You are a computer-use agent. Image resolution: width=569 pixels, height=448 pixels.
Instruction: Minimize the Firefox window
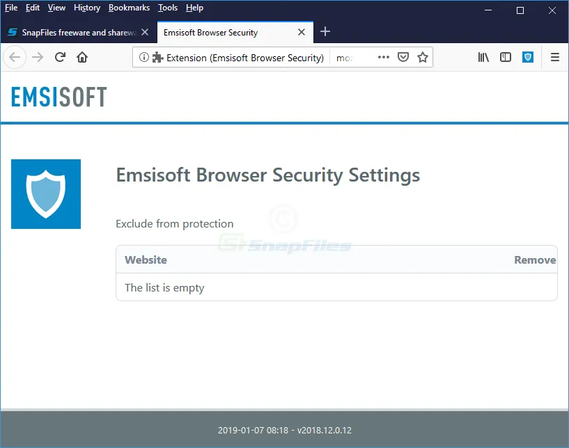(488, 10)
